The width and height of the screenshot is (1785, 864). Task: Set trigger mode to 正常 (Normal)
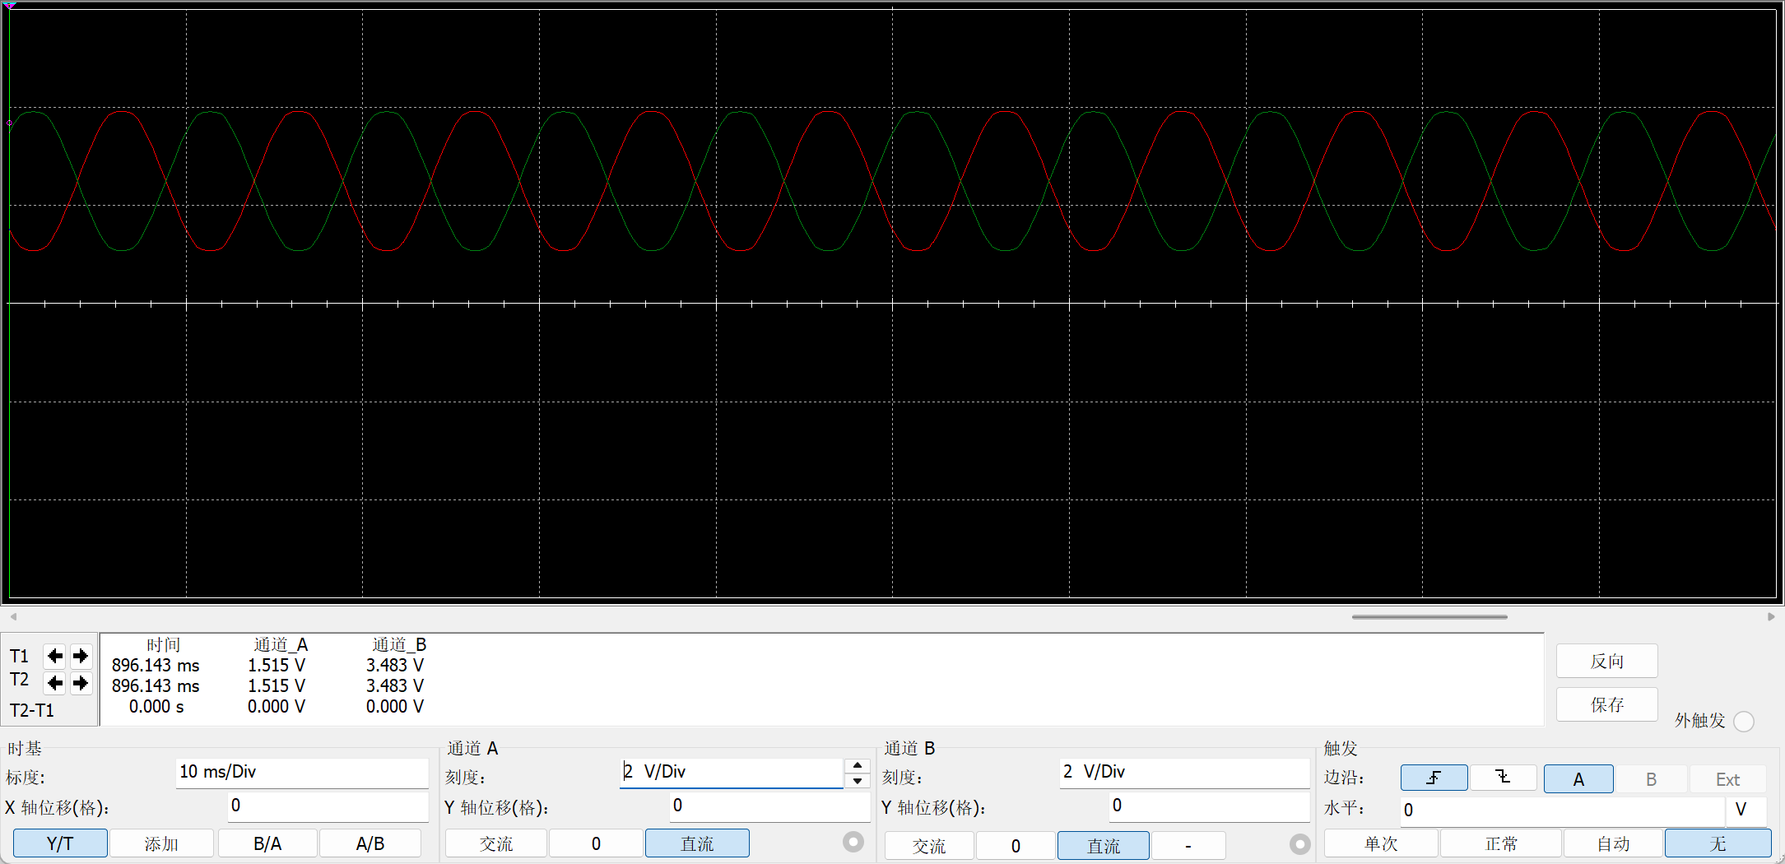(1501, 843)
